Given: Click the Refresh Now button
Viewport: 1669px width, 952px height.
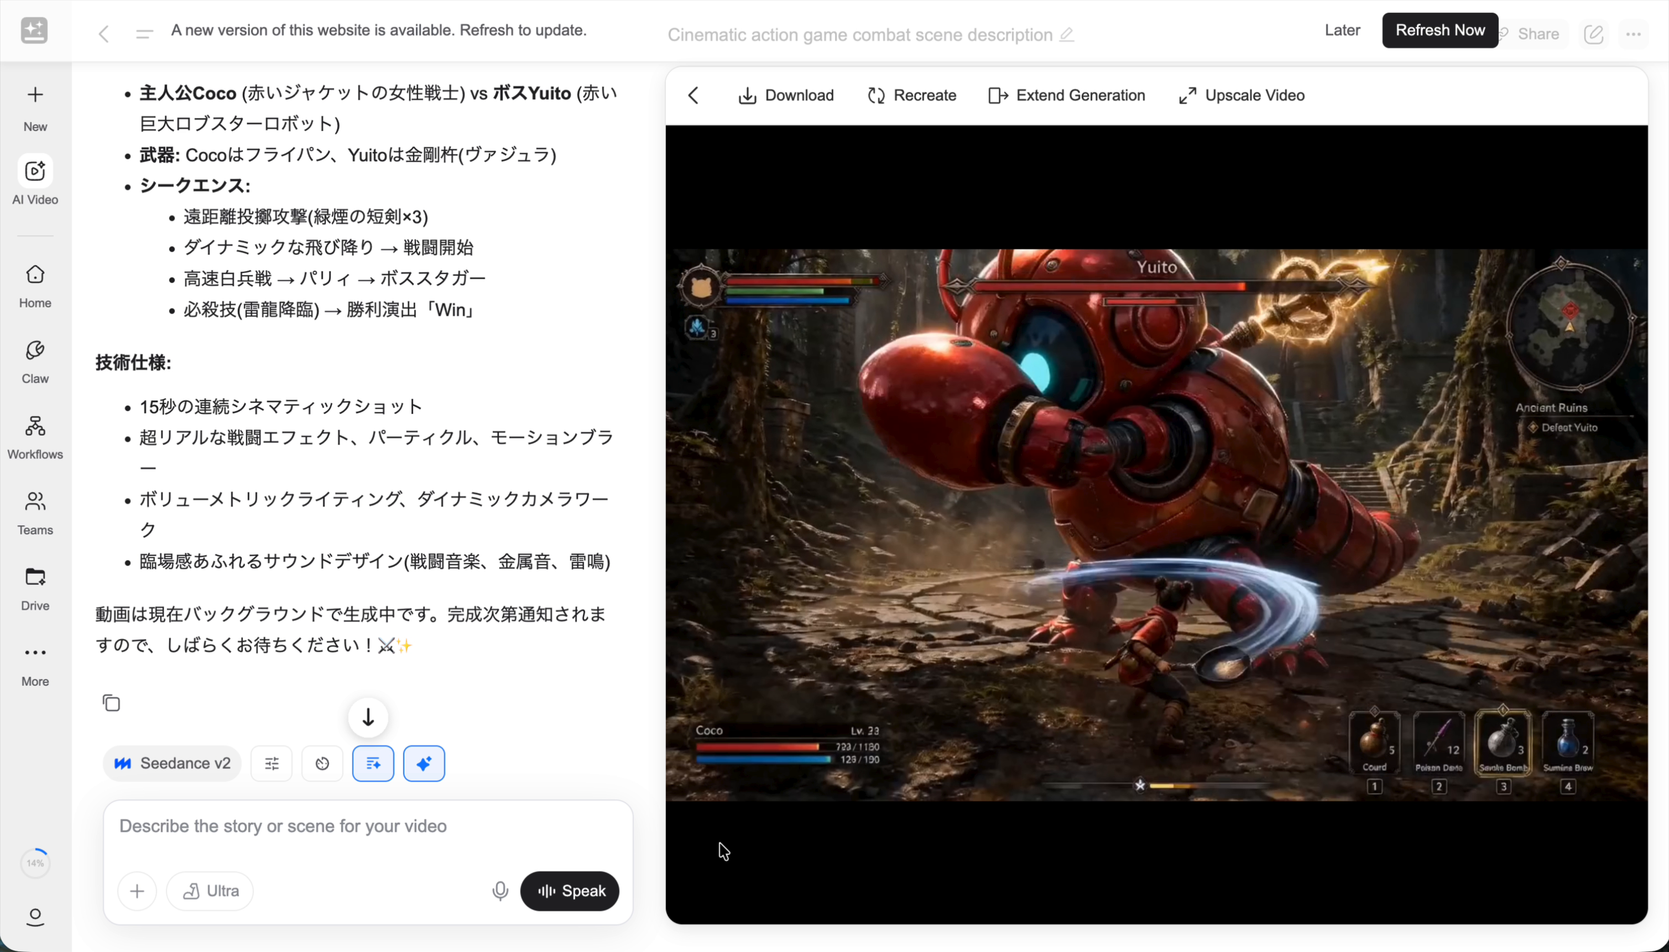Looking at the screenshot, I should pyautogui.click(x=1439, y=30).
